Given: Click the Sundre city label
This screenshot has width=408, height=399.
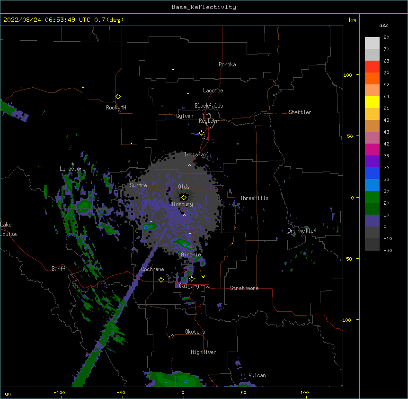Looking at the screenshot, I should tap(138, 185).
